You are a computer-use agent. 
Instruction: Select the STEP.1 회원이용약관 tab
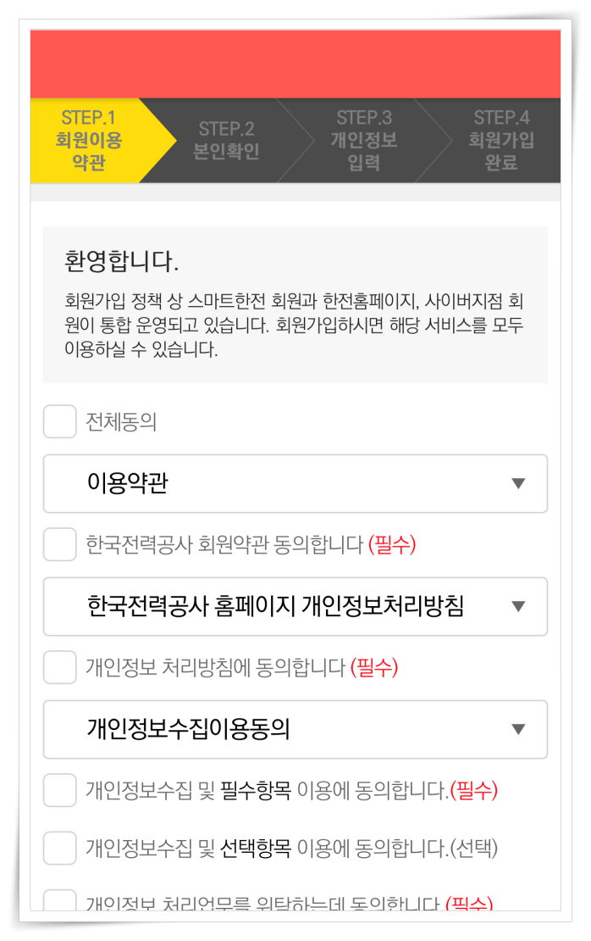pos(89,141)
